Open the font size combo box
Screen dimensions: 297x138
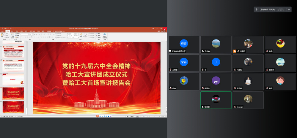point(31,34)
